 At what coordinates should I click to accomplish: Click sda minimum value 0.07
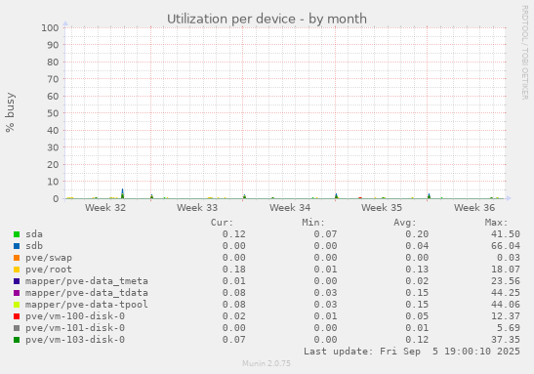click(x=325, y=234)
